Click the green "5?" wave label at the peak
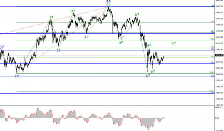The image size is (224, 131). tap(108, 5)
